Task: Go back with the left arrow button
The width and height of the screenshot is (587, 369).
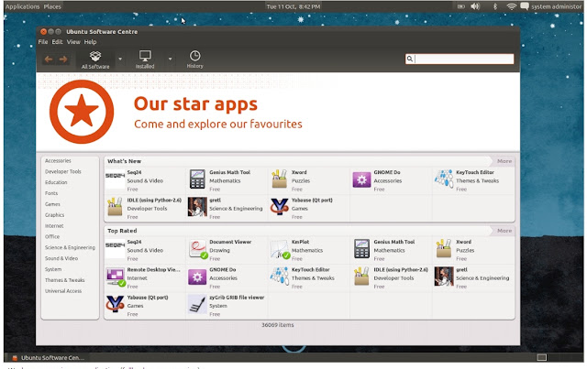Action: point(49,60)
